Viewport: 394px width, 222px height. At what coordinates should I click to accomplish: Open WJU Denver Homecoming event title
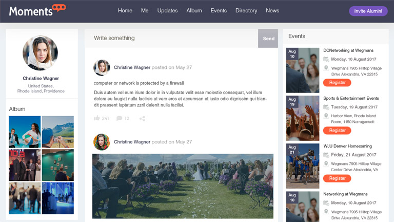pyautogui.click(x=347, y=146)
